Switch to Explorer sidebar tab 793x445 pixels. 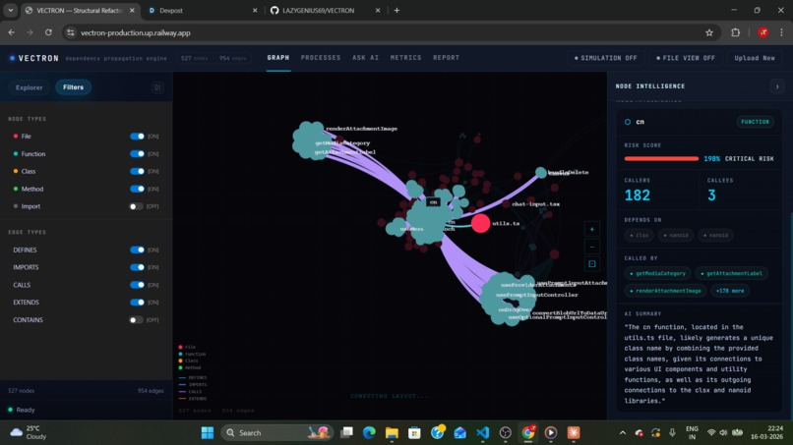(x=29, y=87)
